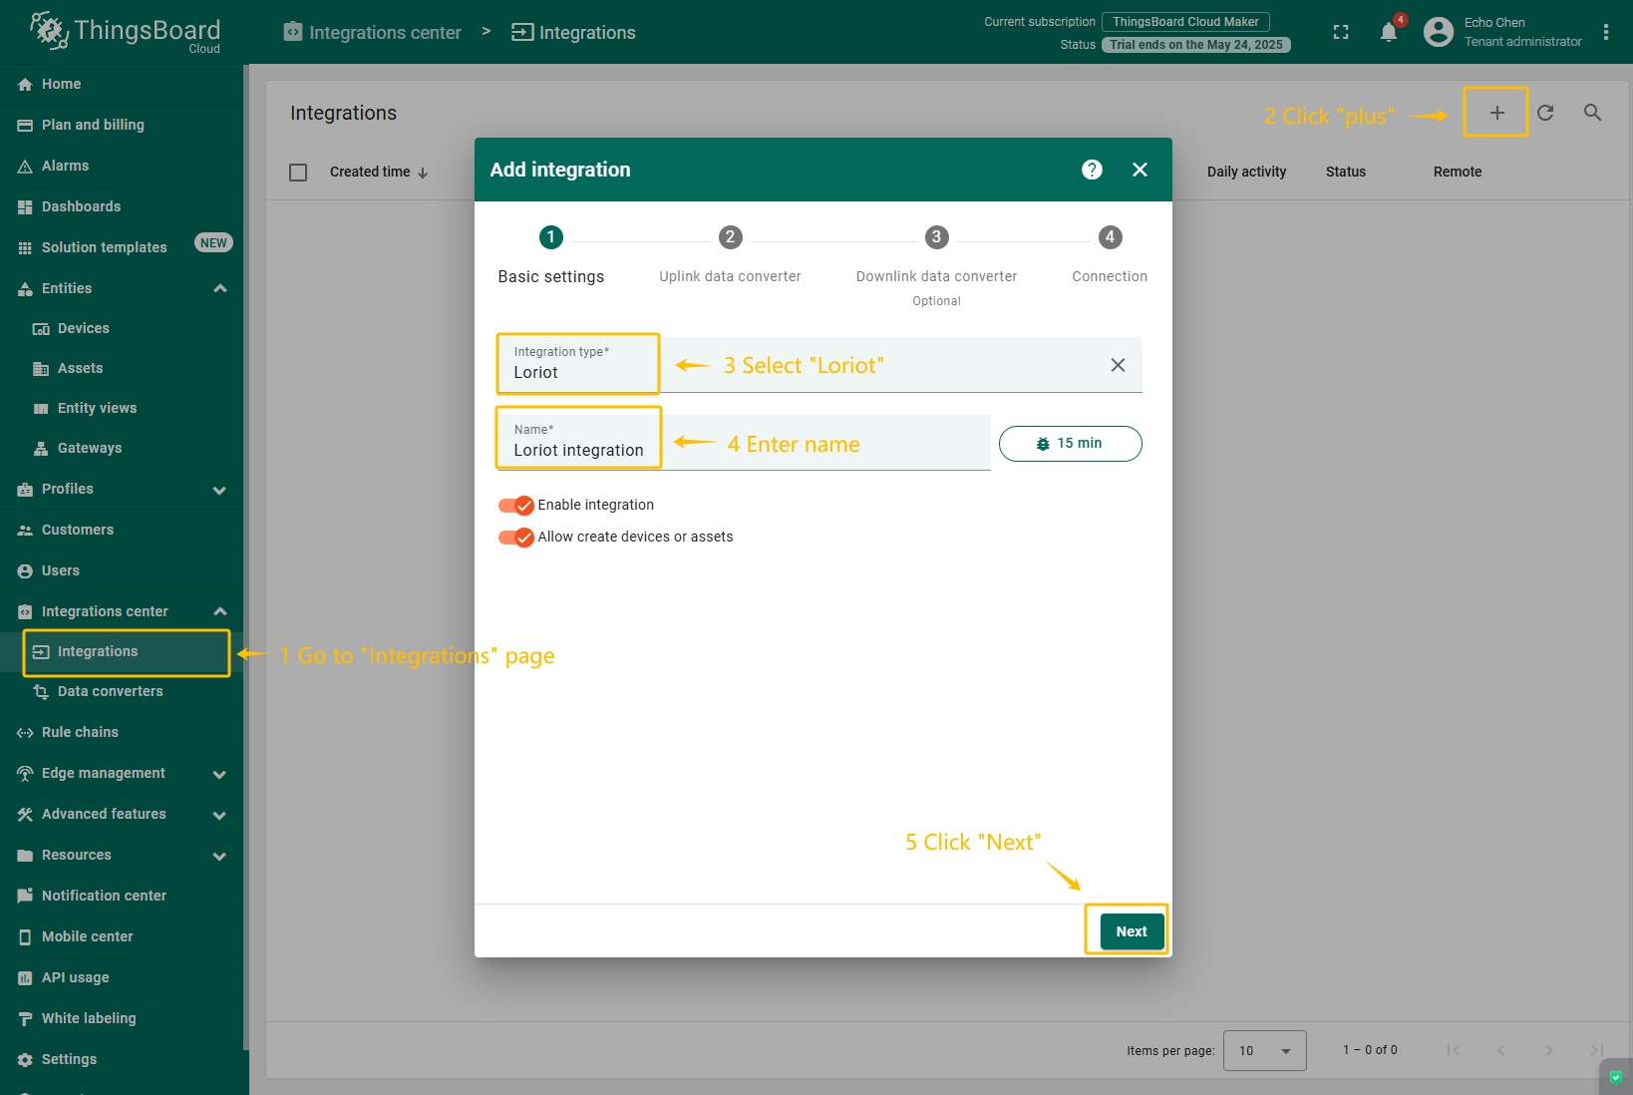Check the select-all checkbox in table header
The width and height of the screenshot is (1633, 1095).
click(298, 173)
